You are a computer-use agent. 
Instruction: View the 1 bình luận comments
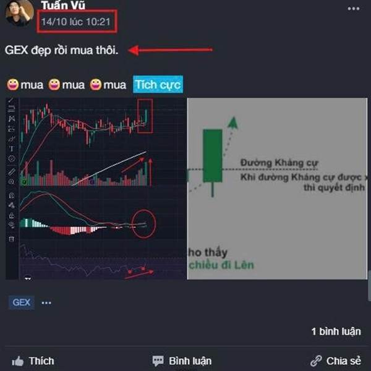[x=336, y=331]
